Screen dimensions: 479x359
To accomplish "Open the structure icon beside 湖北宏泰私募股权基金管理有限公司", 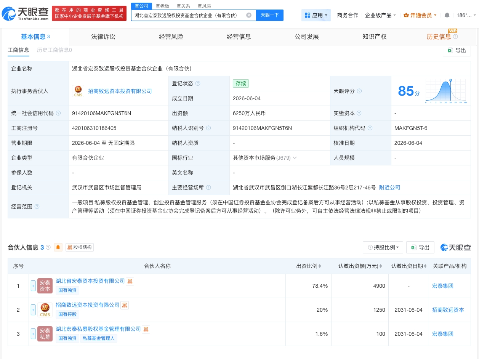I will click(x=146, y=329).
